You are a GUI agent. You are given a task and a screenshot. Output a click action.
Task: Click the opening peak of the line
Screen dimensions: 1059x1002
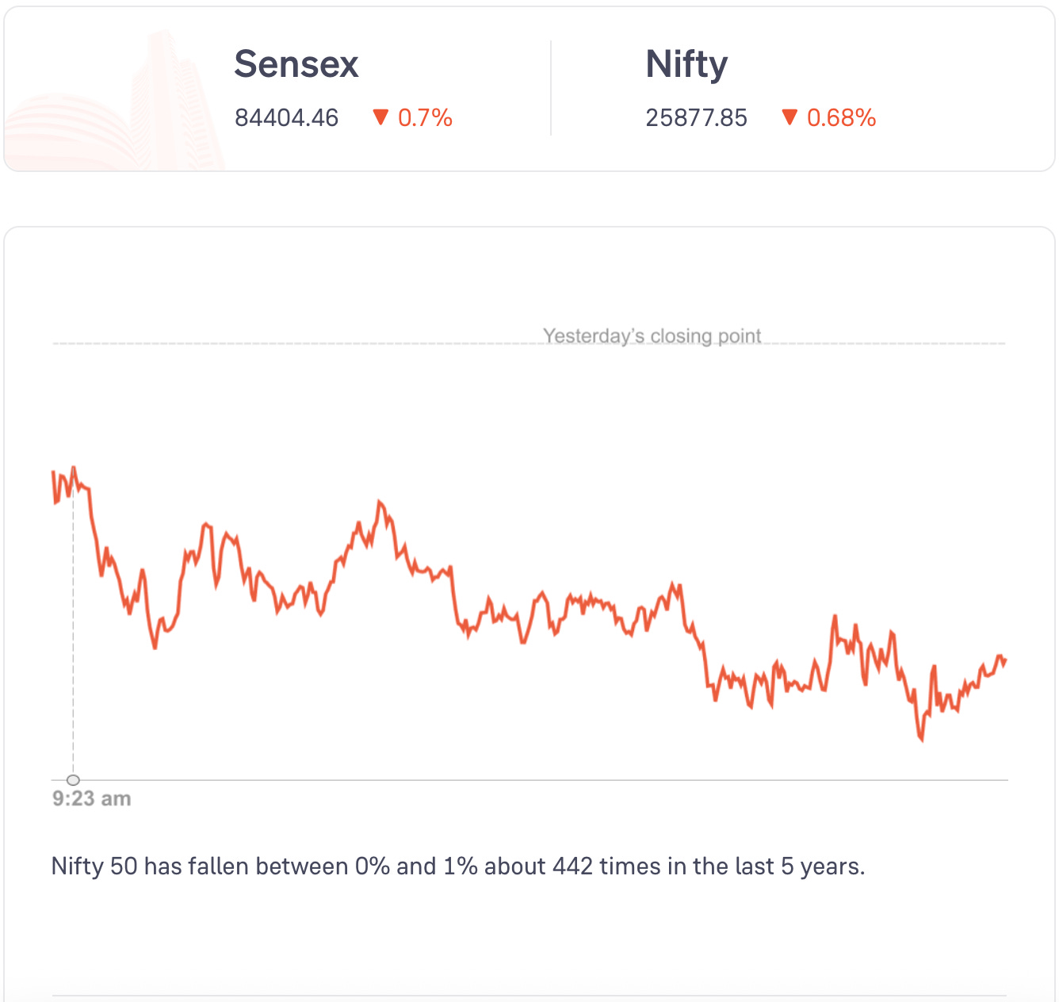(x=74, y=468)
